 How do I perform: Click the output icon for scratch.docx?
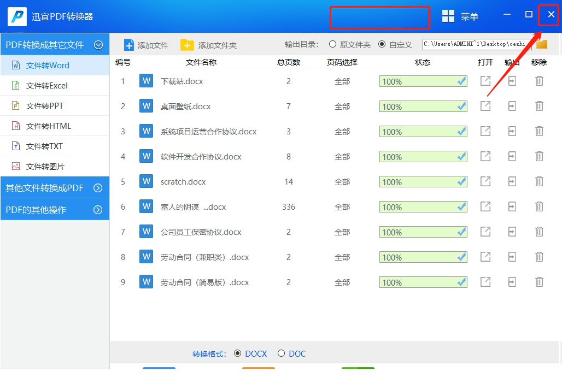(512, 181)
